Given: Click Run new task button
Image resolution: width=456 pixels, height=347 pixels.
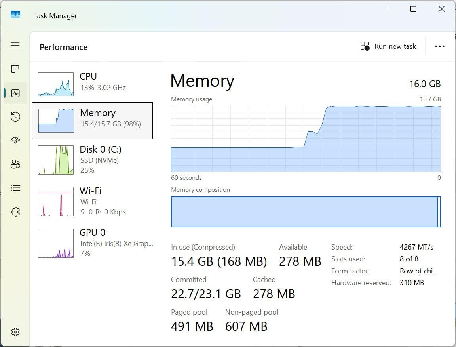Looking at the screenshot, I should tap(388, 46).
